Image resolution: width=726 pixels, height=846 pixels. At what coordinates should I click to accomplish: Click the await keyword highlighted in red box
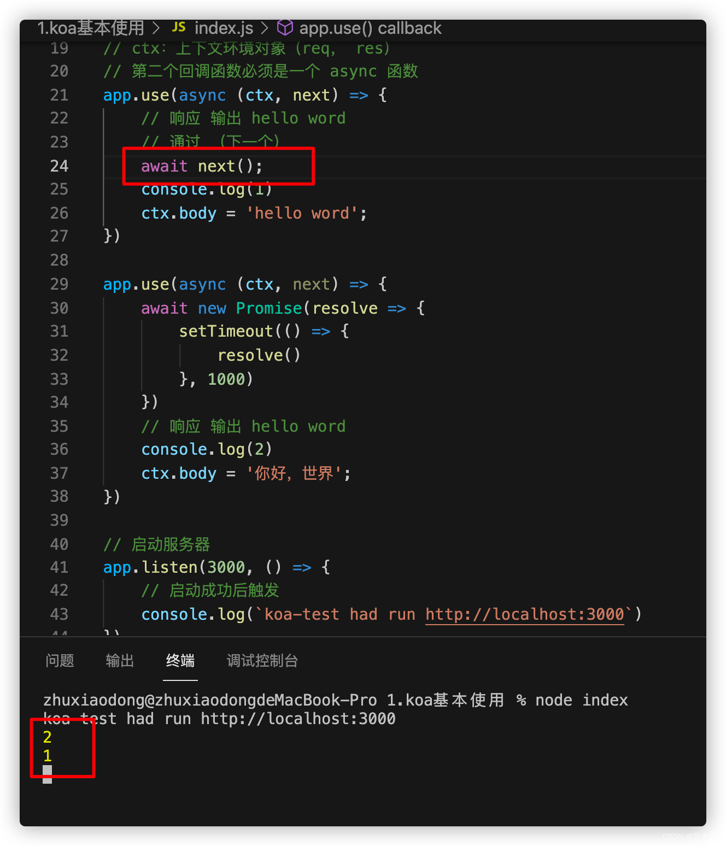coord(163,166)
